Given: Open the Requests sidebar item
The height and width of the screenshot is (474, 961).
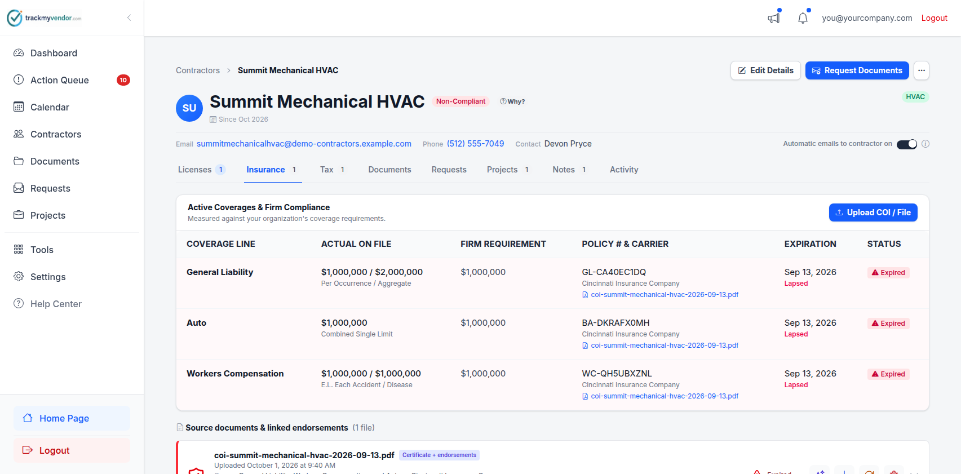Looking at the screenshot, I should pyautogui.click(x=72, y=188).
